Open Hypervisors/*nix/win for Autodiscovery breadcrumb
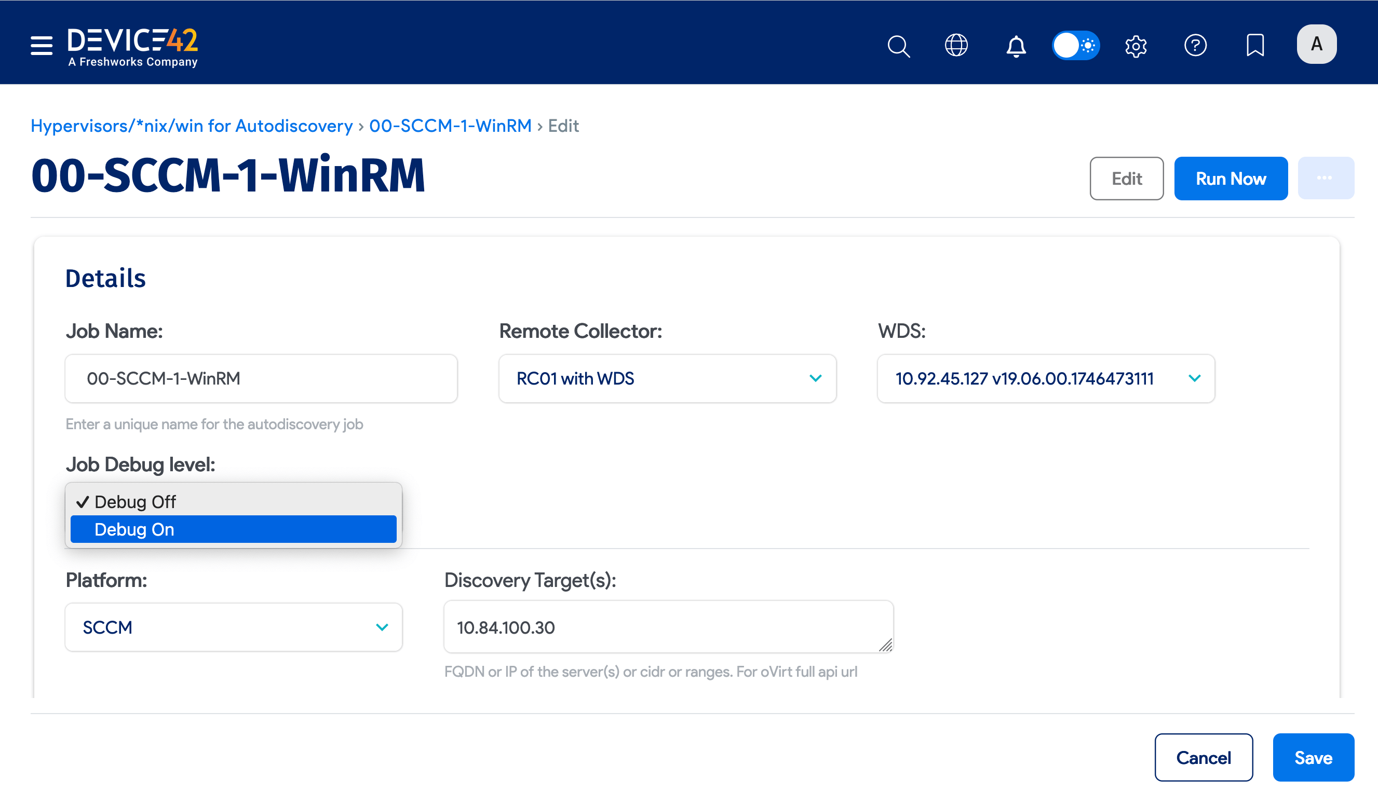Screen dimensions: 1378x793 click(x=192, y=126)
